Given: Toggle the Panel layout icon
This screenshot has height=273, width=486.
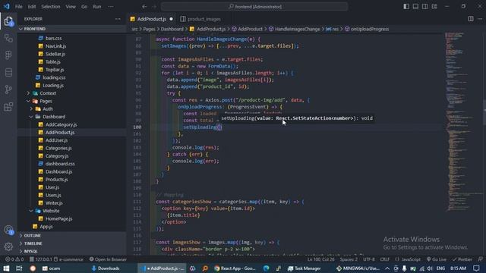Looking at the screenshot, I should [x=415, y=7].
